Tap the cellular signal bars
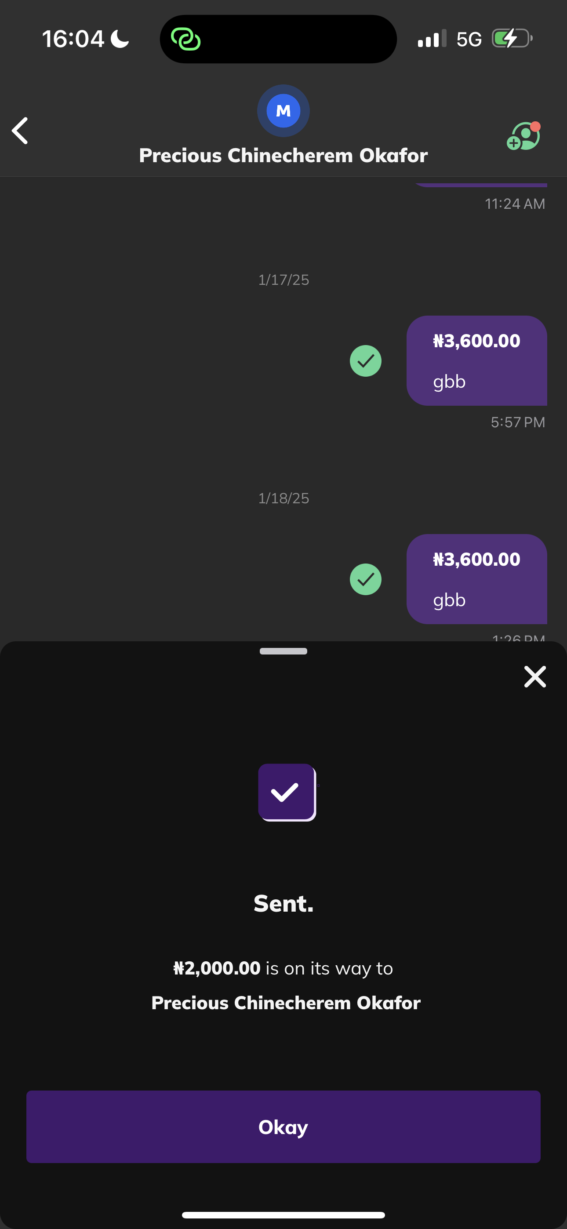Viewport: 567px width, 1229px height. pyautogui.click(x=432, y=39)
